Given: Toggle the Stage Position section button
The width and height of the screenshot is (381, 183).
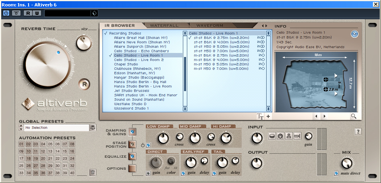Looking at the screenshot, I should coord(132,144).
